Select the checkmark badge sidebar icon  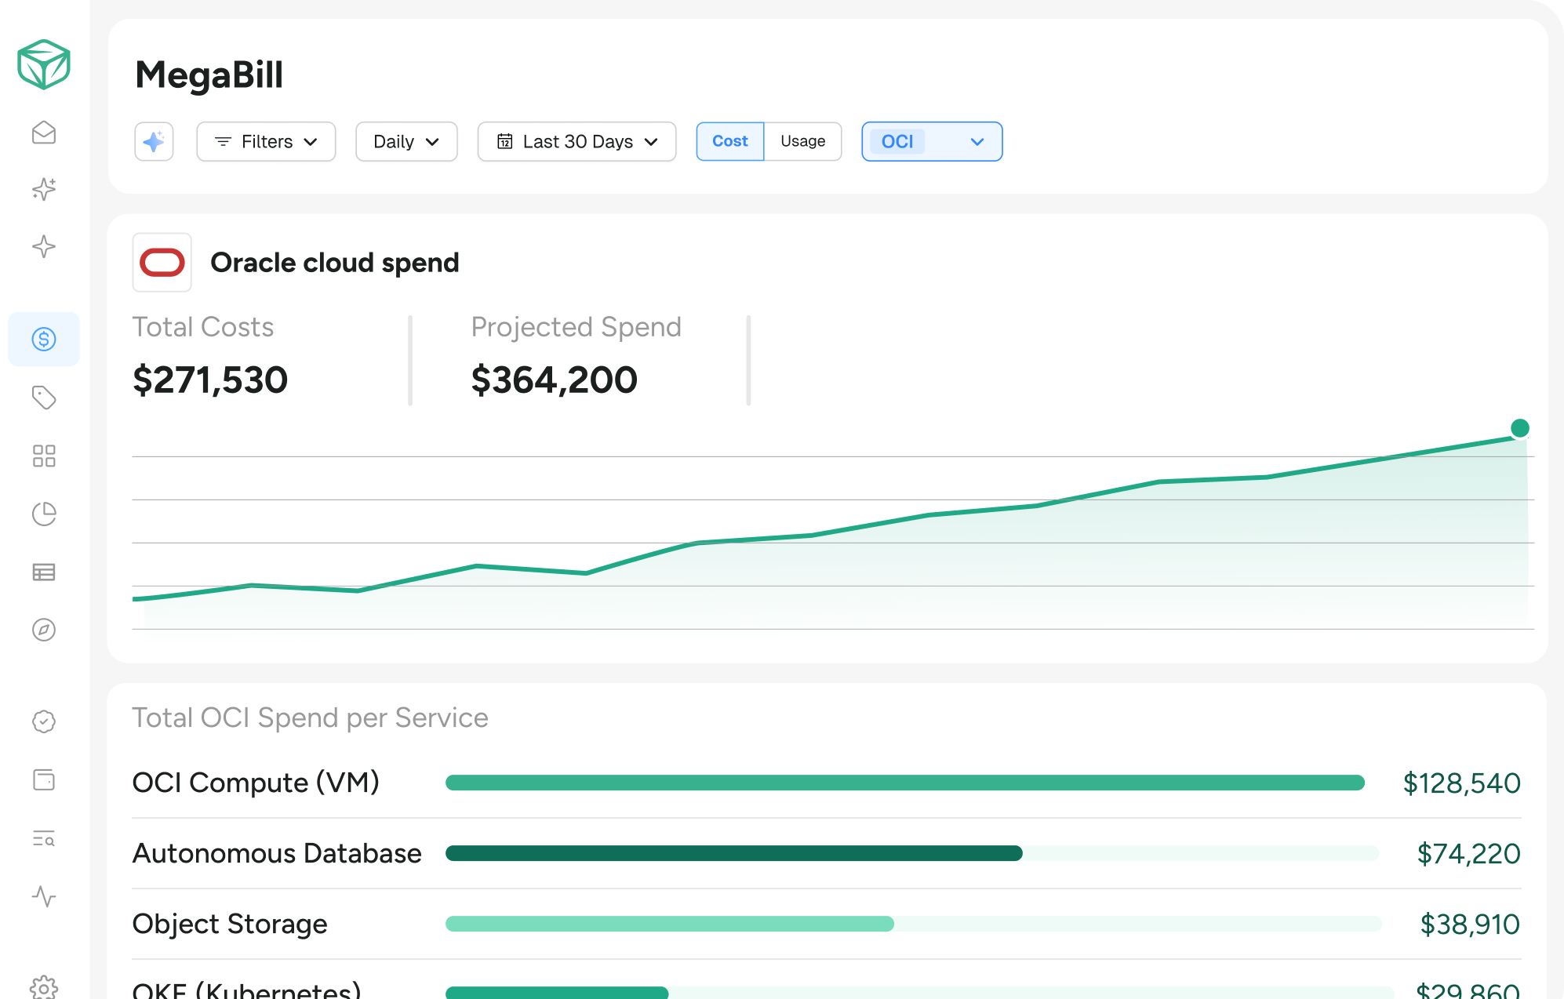[x=44, y=721]
